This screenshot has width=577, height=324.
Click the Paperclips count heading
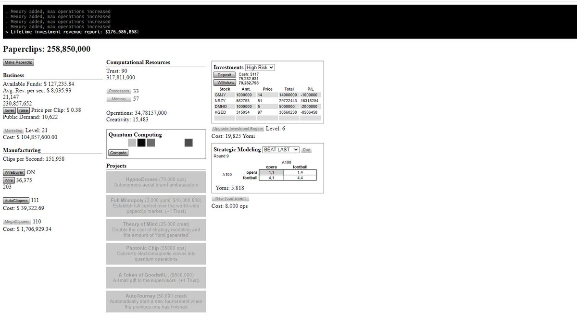pos(47,49)
